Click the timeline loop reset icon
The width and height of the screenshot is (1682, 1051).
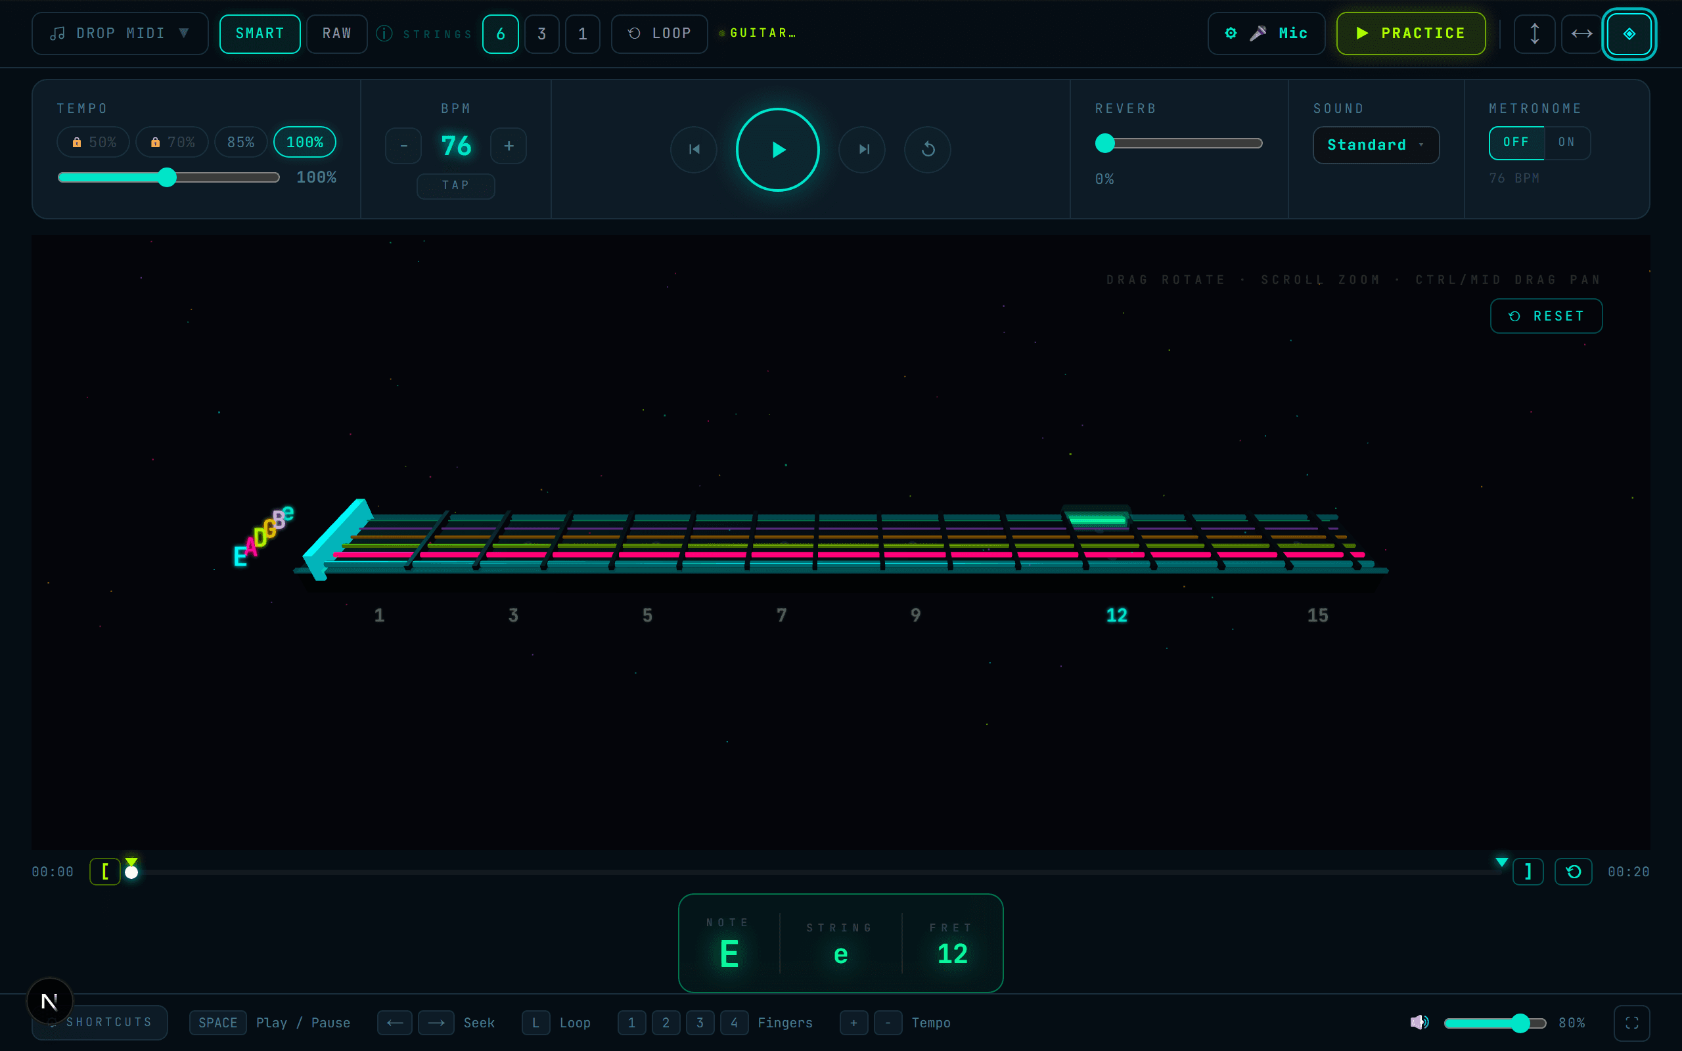point(1574,872)
